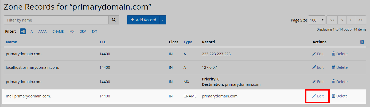The image size is (370, 107).
Task: Focus the Filter by name search field
Action: pyautogui.click(x=56, y=20)
